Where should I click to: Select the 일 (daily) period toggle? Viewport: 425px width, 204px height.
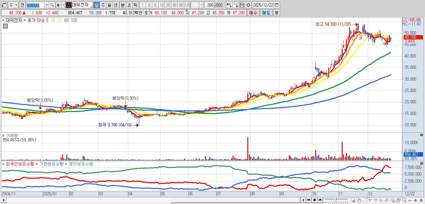(x=96, y=5)
